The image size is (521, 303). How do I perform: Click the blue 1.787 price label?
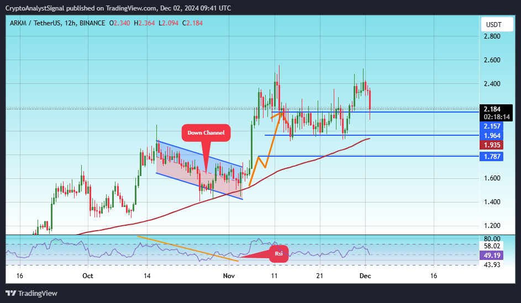coord(492,157)
